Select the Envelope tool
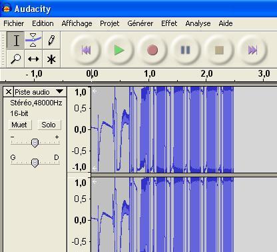The height and width of the screenshot is (252, 277). tap(33, 40)
